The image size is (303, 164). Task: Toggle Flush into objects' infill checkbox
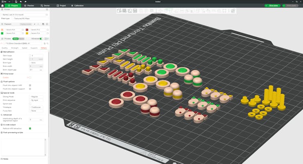(x=30, y=85)
